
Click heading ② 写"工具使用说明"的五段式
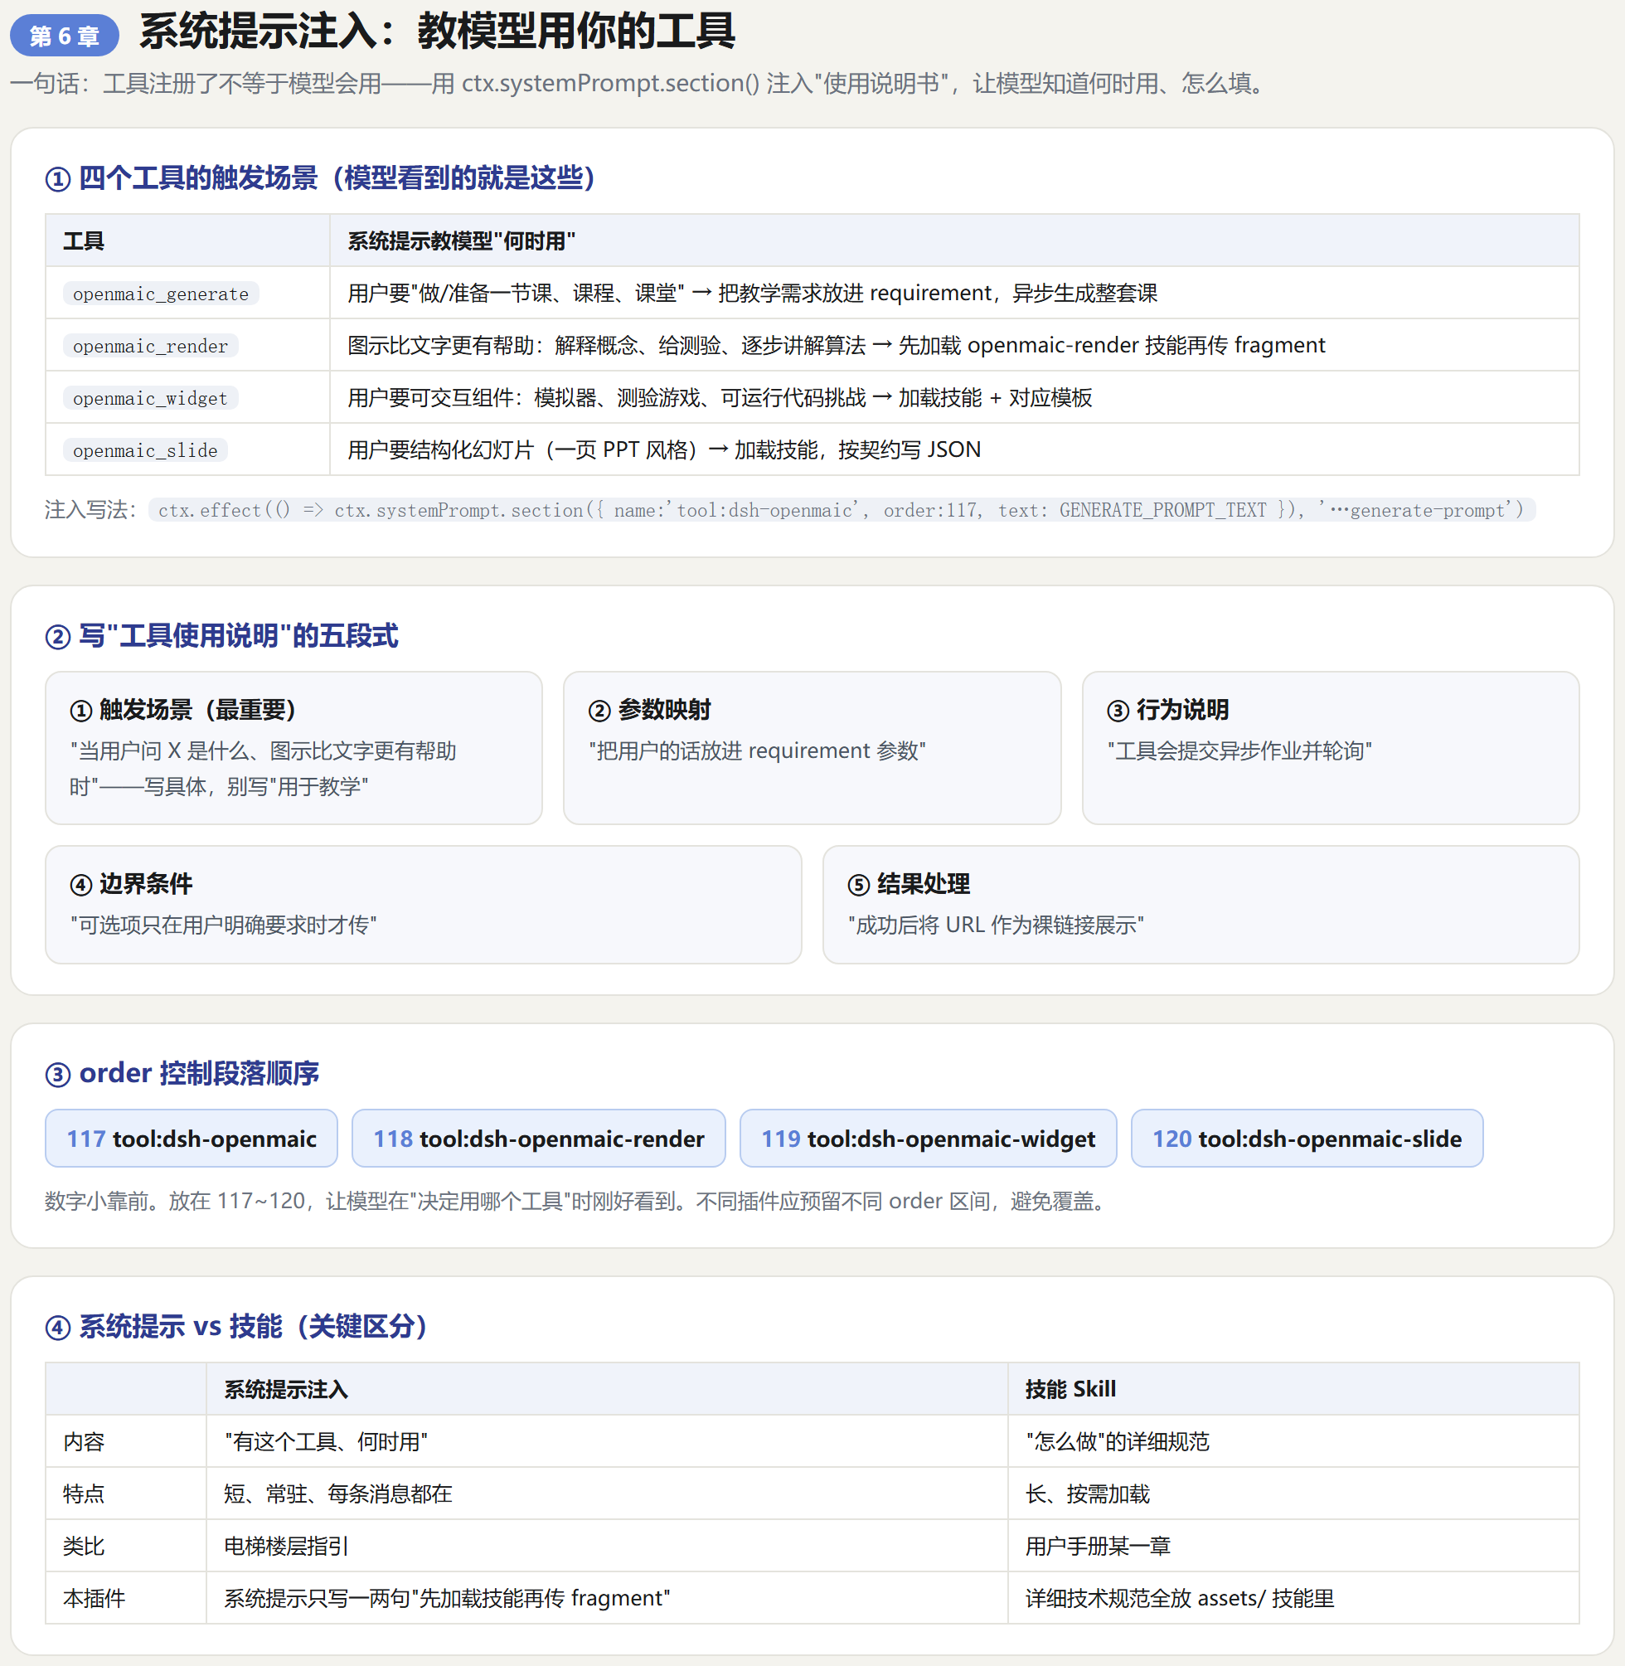tap(221, 635)
